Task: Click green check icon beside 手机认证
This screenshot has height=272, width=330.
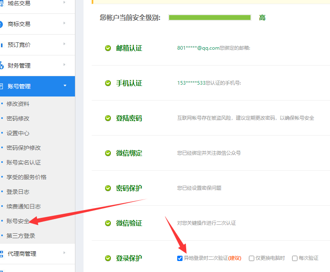Action: [108, 83]
